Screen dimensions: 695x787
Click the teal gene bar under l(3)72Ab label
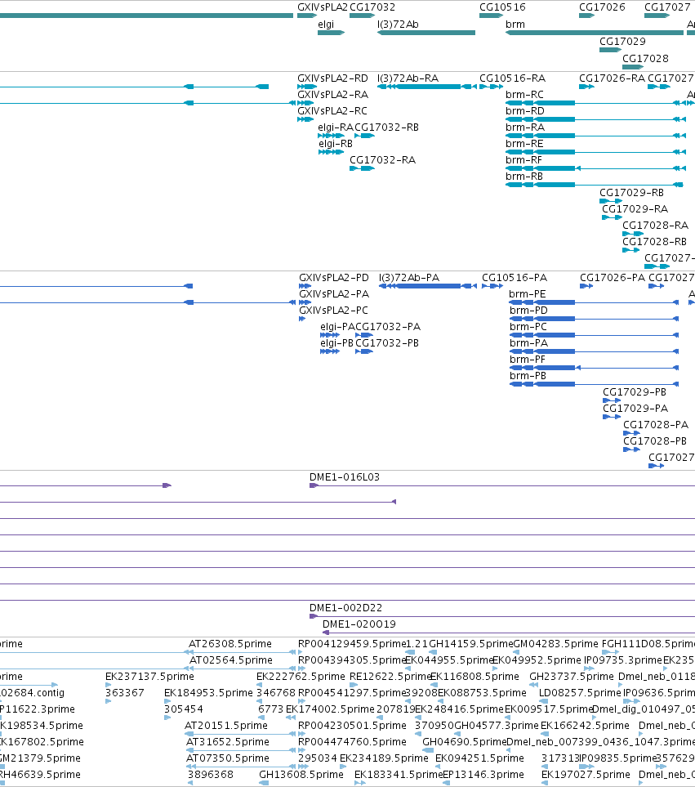(x=426, y=33)
